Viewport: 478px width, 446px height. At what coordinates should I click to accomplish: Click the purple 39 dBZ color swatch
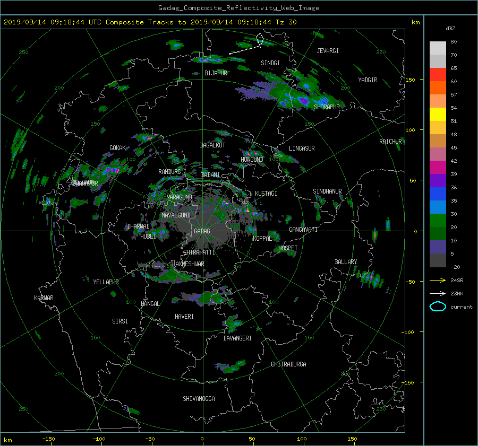pyautogui.click(x=438, y=180)
